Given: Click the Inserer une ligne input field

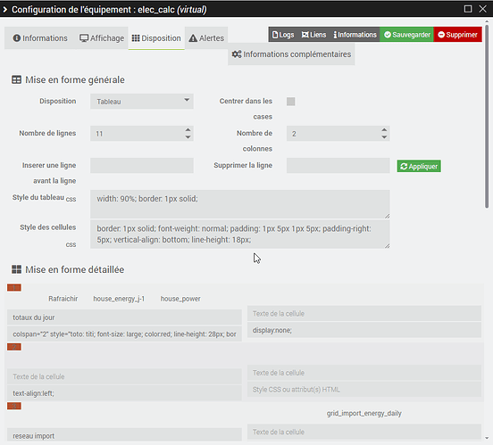Looking at the screenshot, I should 142,166.
